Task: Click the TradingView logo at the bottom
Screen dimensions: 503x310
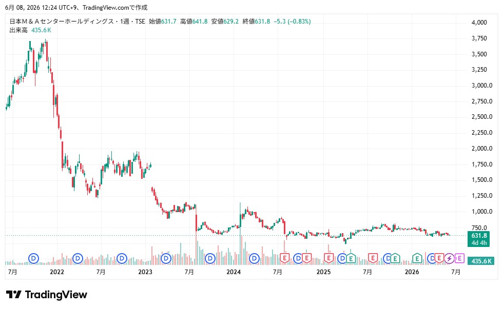Action: (x=47, y=295)
